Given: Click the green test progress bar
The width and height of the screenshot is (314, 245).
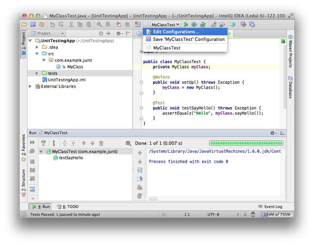Looking at the screenshot, I should (246, 143).
